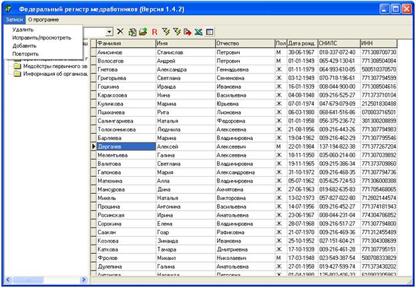The height and width of the screenshot is (288, 416).
Task: Click the first filter funnel icon
Action: (166, 32)
